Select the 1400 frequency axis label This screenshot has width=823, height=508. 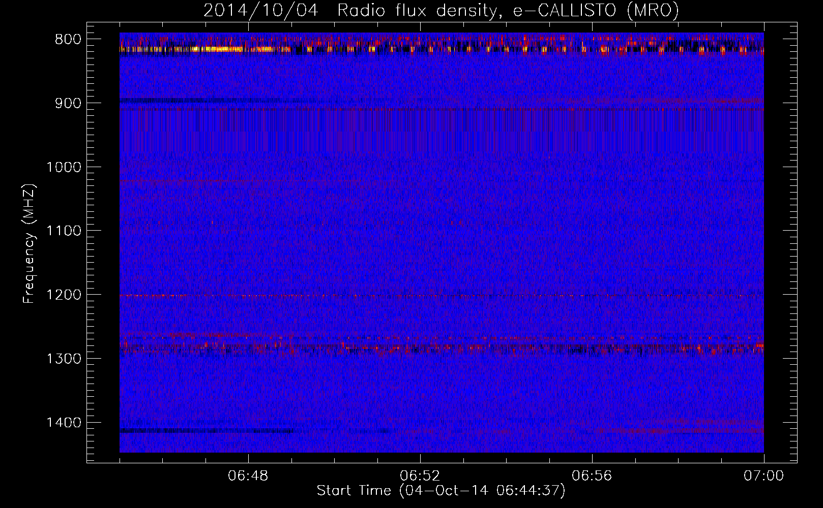tap(64, 423)
